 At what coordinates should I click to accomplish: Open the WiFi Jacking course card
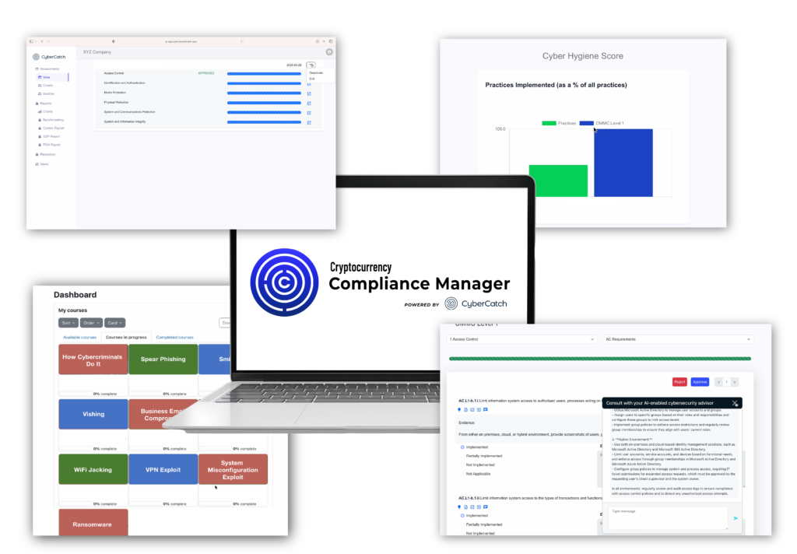93,469
